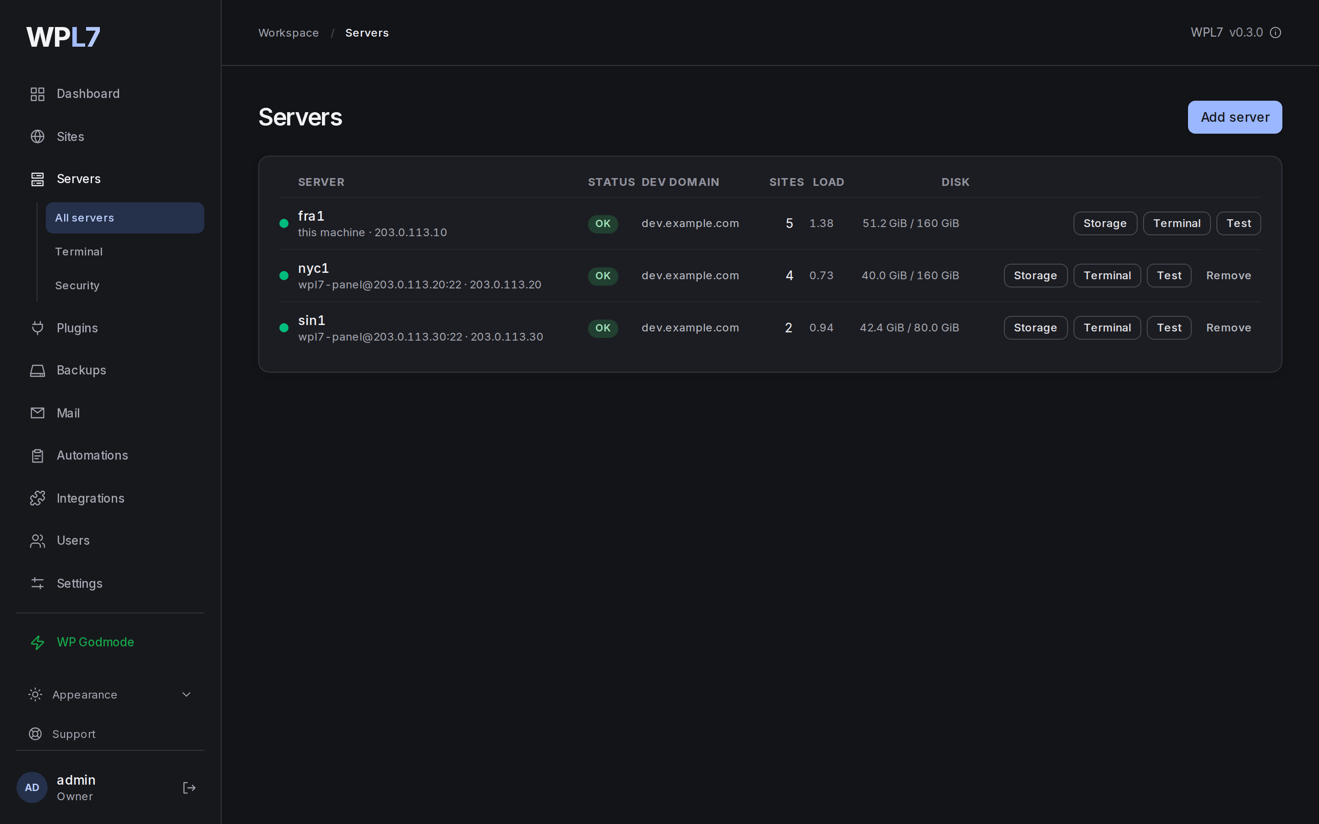Viewport: 1319px width, 824px height.
Task: Click the Users people icon
Action: tap(37, 541)
